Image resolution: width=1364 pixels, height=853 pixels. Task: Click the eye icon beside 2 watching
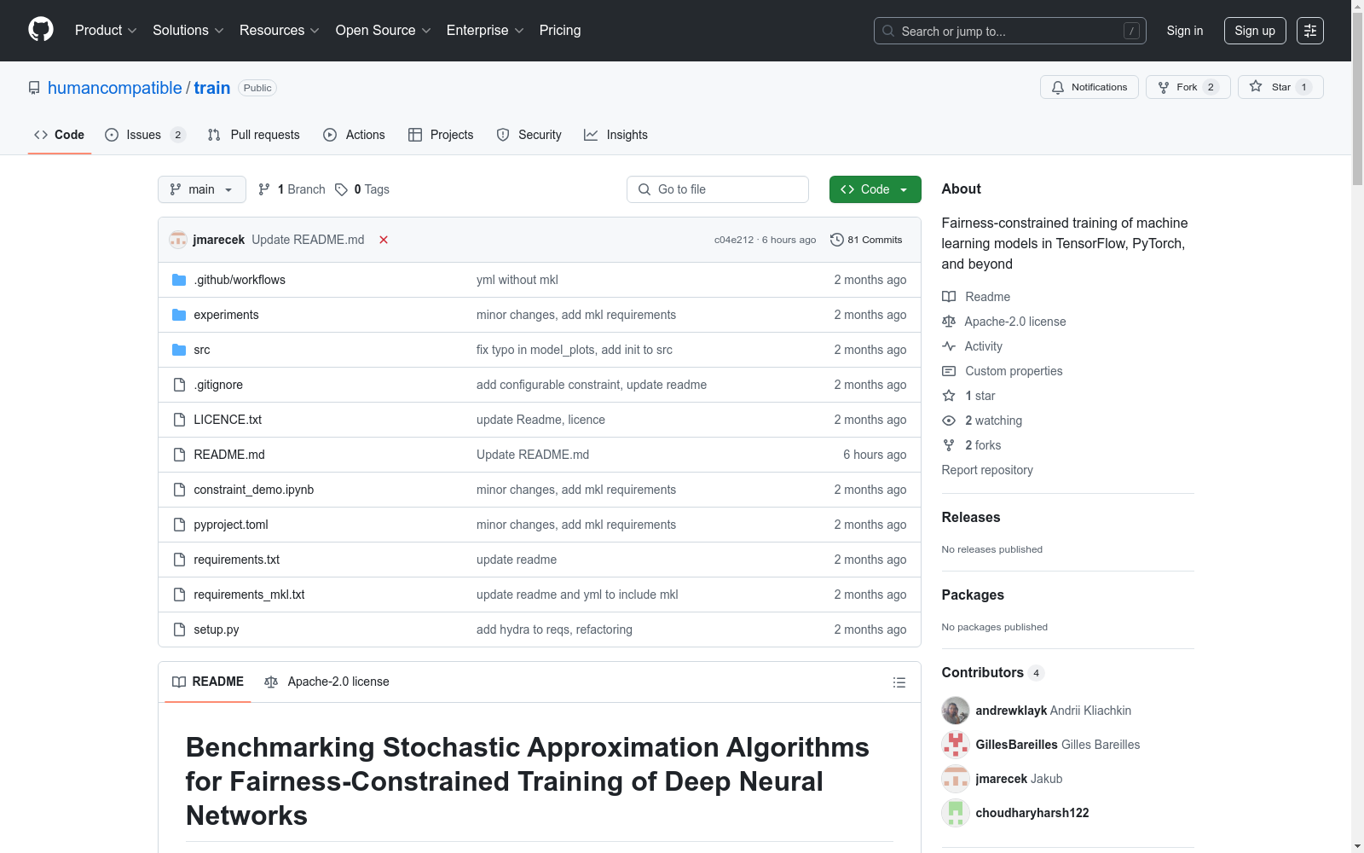pyautogui.click(x=949, y=421)
